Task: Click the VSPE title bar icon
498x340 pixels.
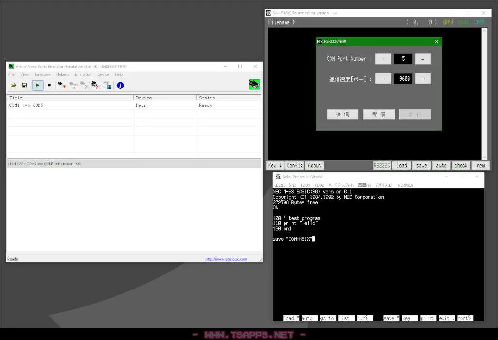Action: (11, 66)
